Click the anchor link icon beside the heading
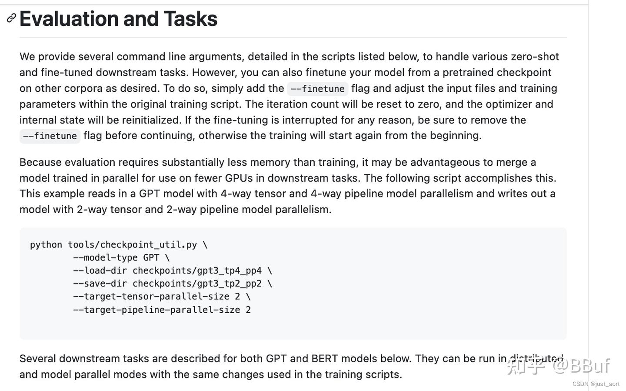 coord(11,18)
